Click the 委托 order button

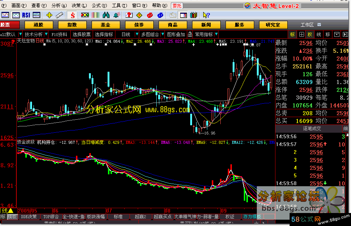pos(177,6)
